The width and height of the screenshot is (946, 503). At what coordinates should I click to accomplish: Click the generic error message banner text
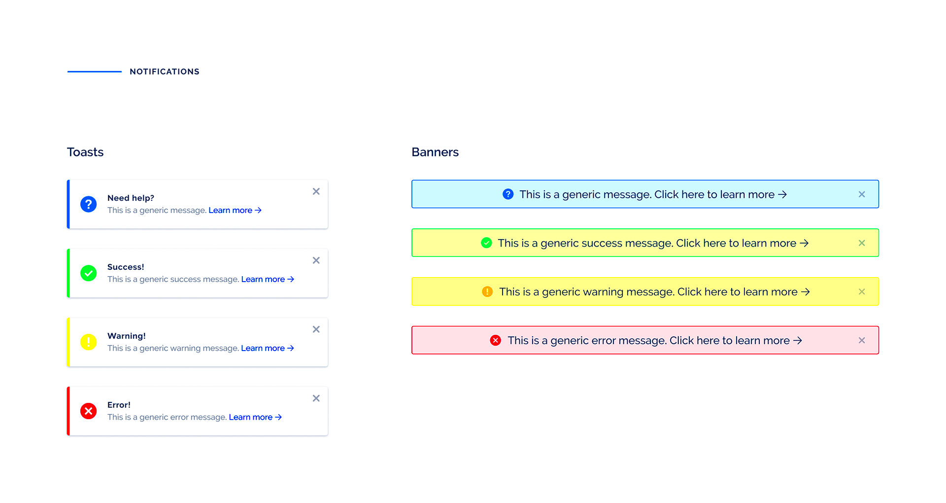[x=655, y=340]
